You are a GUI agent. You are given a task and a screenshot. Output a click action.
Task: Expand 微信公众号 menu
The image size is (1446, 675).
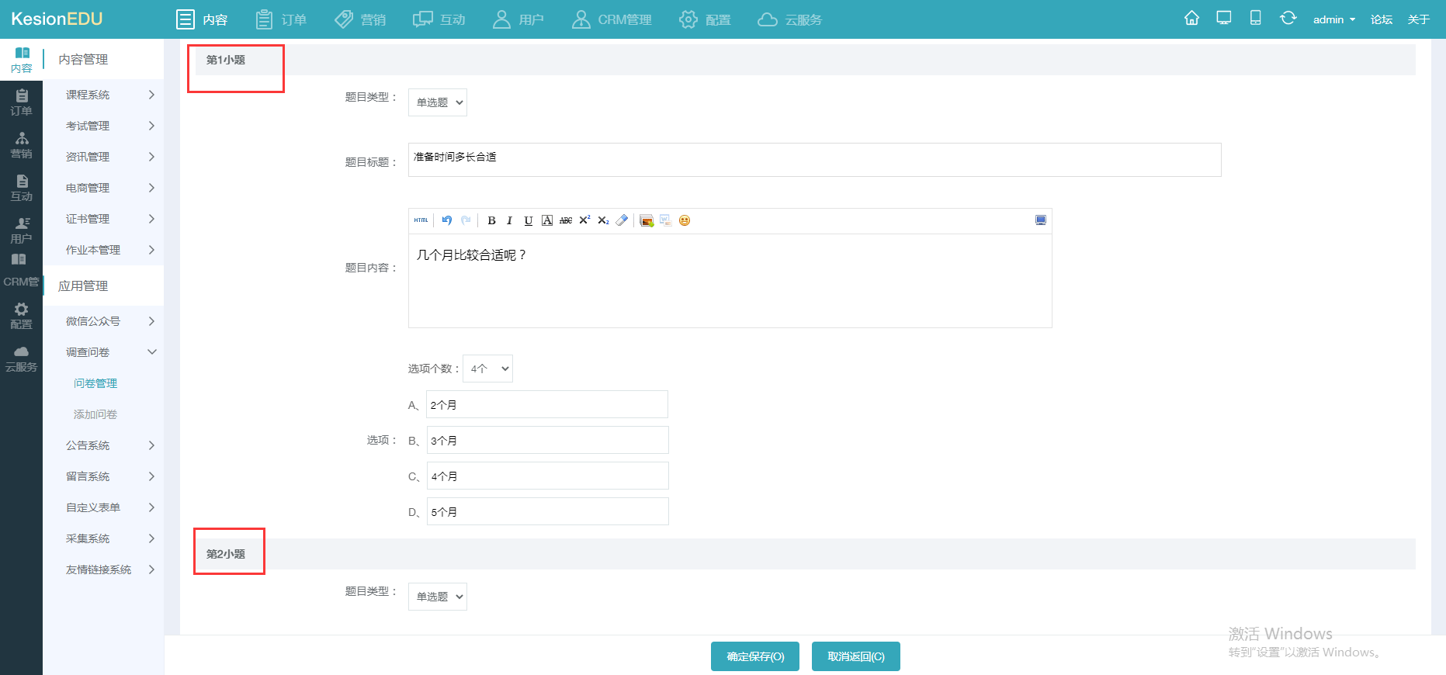tap(103, 321)
